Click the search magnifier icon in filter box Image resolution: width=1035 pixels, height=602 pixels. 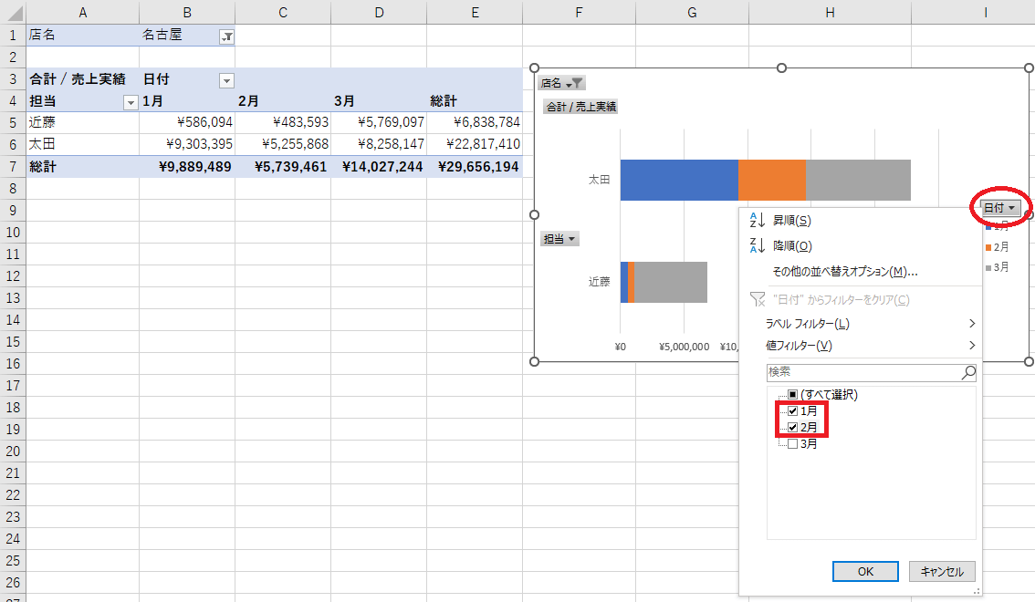click(x=968, y=373)
